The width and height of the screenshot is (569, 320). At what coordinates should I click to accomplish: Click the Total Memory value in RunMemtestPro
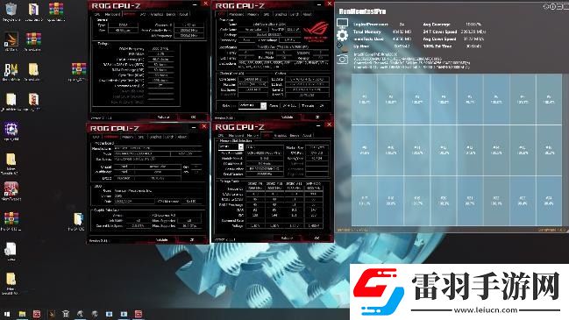coord(402,32)
